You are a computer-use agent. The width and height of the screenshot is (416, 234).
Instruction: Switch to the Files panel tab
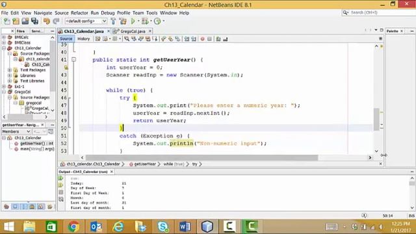(21, 31)
